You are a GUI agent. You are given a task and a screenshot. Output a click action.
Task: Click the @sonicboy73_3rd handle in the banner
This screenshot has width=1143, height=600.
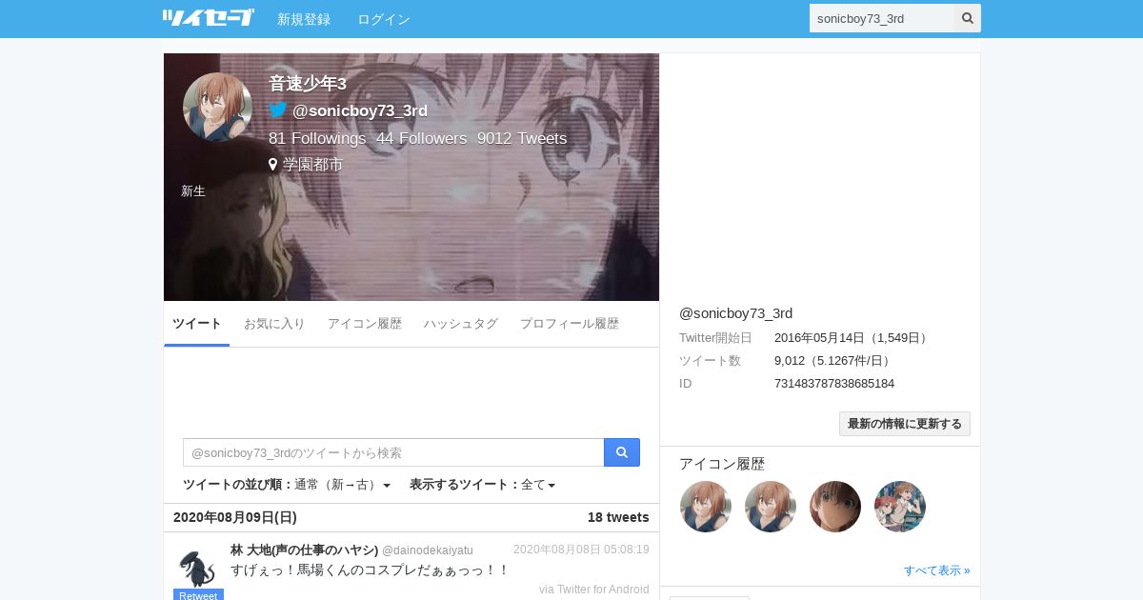tap(360, 110)
